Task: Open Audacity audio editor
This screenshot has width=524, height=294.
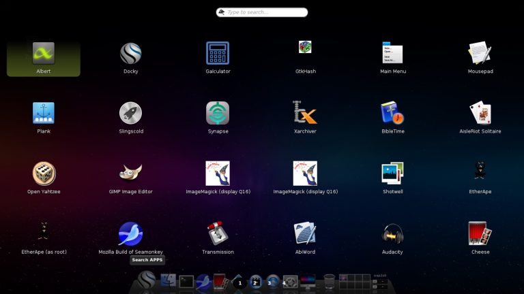Action: tap(392, 233)
